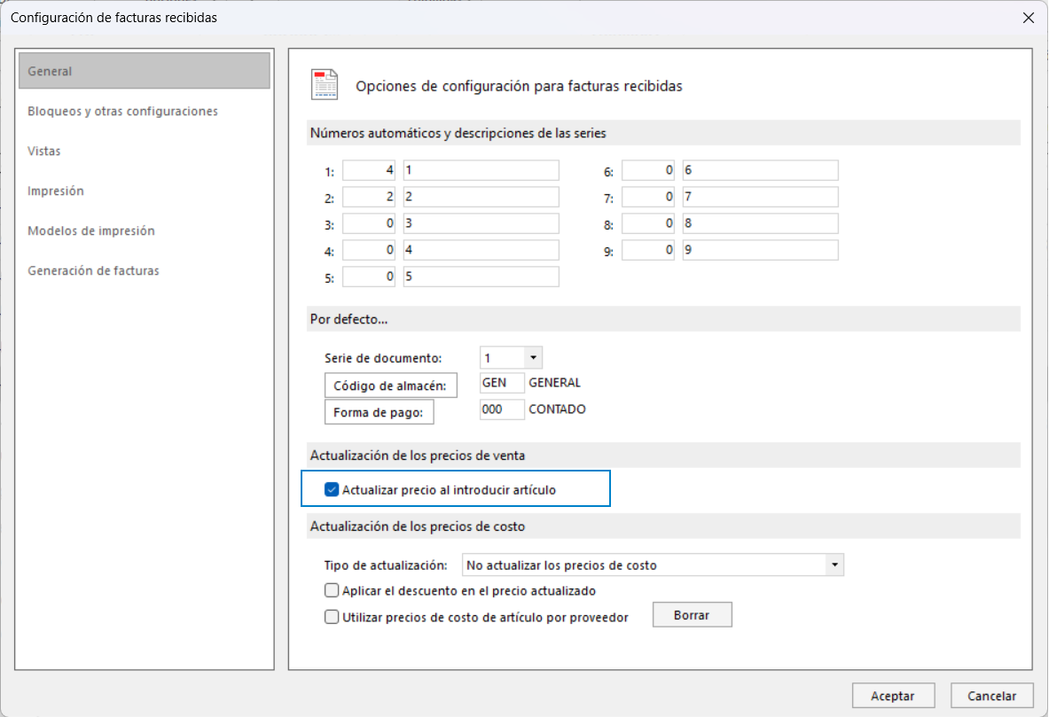The width and height of the screenshot is (1049, 717).
Task: Click series 9 description field
Action: click(x=760, y=250)
